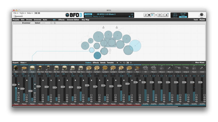Mute the Kick channel
218x122 pixels.
19,99
